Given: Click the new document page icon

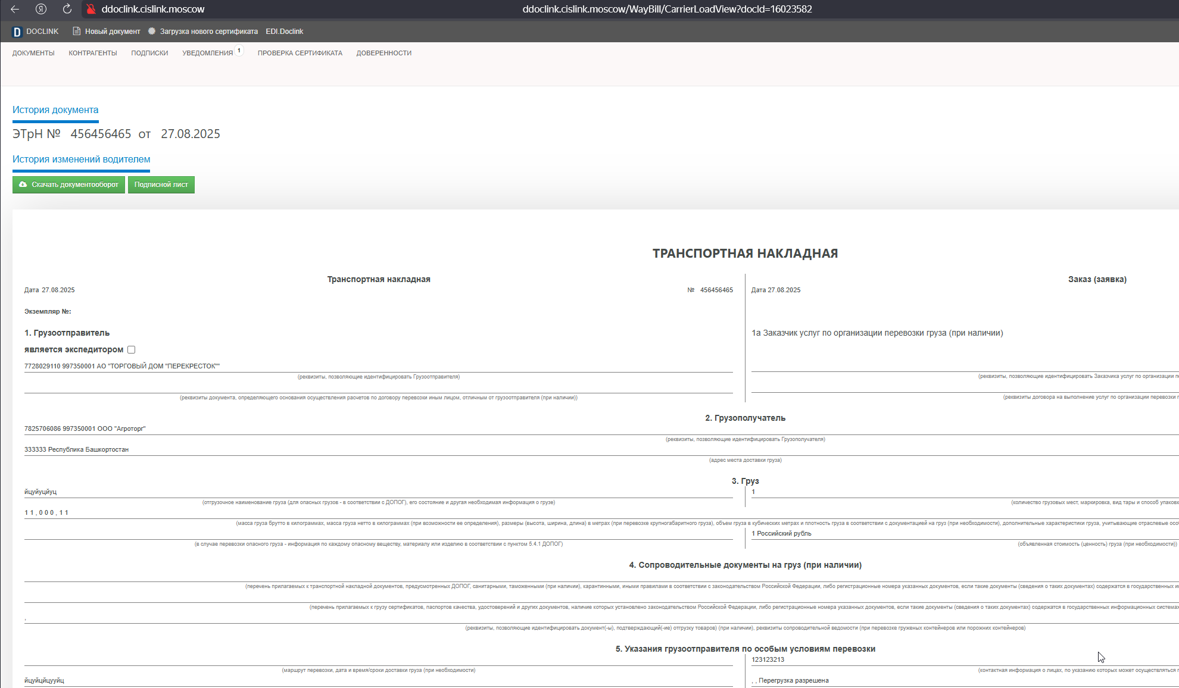Looking at the screenshot, I should [76, 31].
